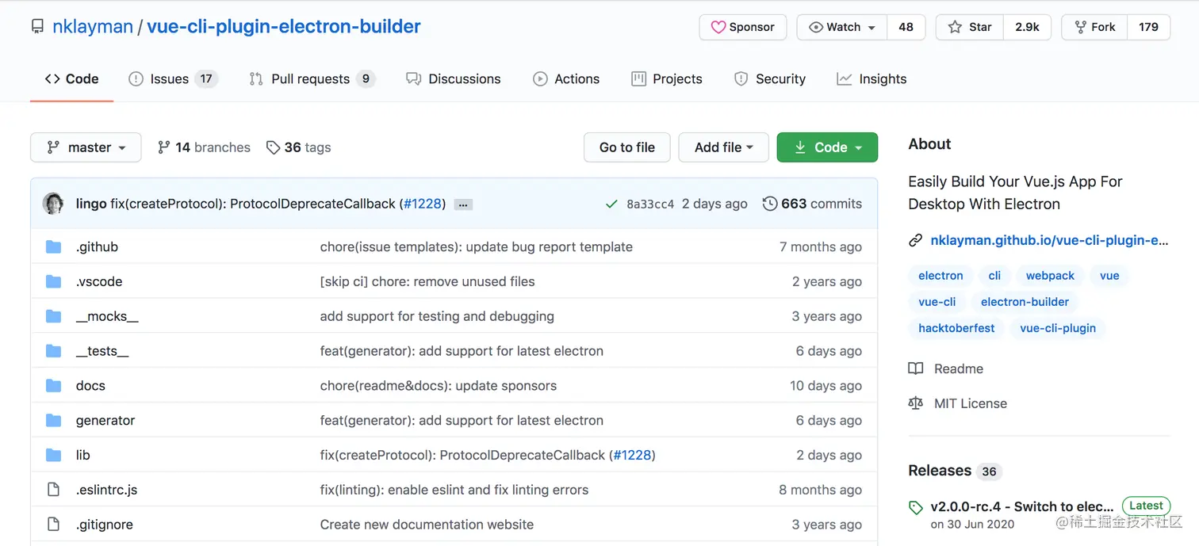Image resolution: width=1199 pixels, height=546 pixels.
Task: Star this repository
Action: click(x=970, y=27)
